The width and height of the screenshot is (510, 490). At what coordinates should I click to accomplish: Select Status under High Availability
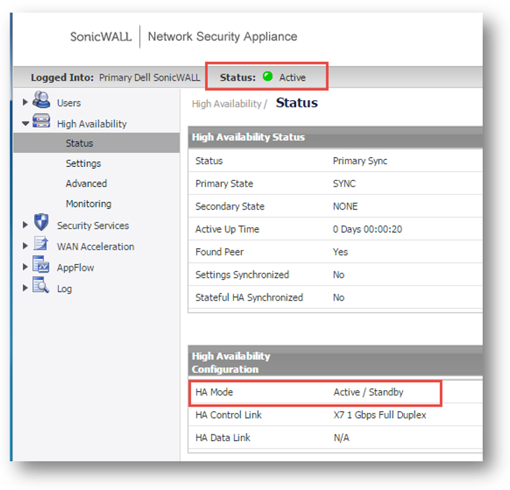click(x=79, y=143)
